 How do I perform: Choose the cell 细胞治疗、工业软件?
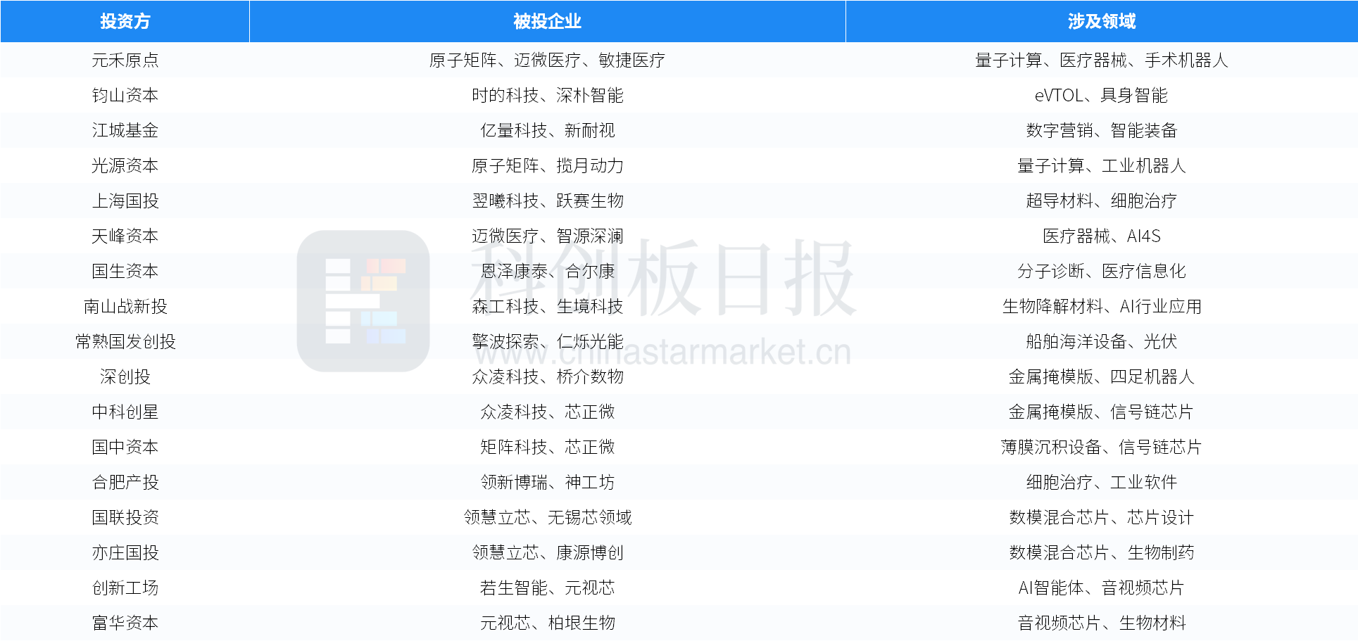(x=1102, y=482)
